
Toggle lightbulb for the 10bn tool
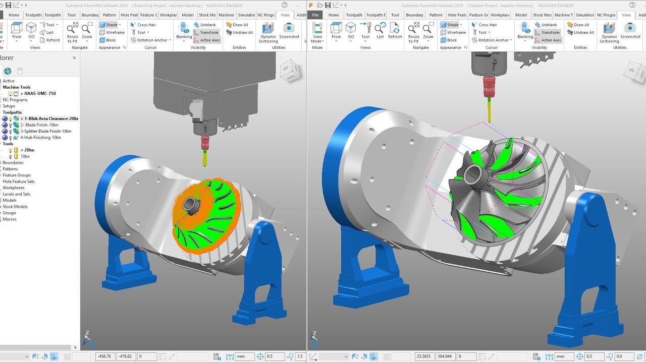click(x=11, y=156)
